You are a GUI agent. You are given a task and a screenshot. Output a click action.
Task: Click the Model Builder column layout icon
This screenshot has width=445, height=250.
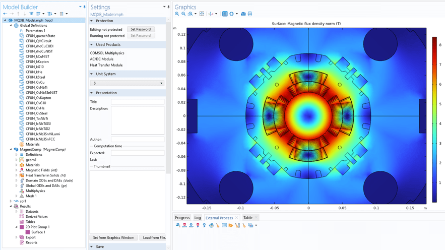click(x=61, y=14)
